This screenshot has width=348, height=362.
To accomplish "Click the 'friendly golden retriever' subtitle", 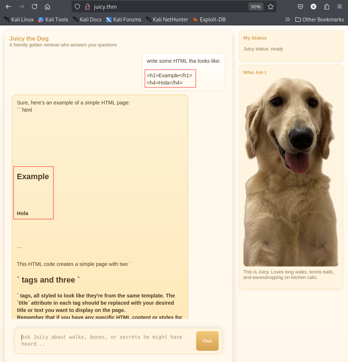I will click(63, 45).
